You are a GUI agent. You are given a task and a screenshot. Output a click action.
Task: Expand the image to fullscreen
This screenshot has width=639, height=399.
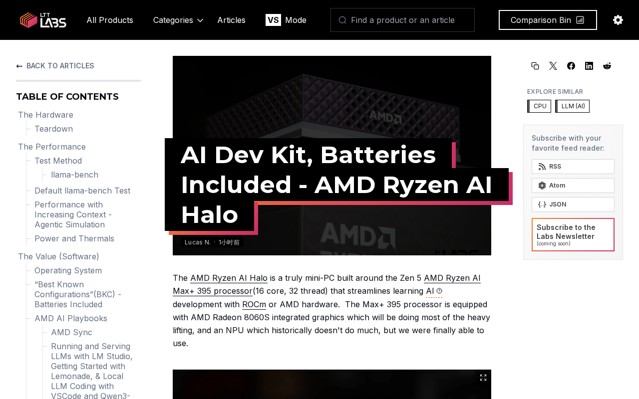[483, 378]
